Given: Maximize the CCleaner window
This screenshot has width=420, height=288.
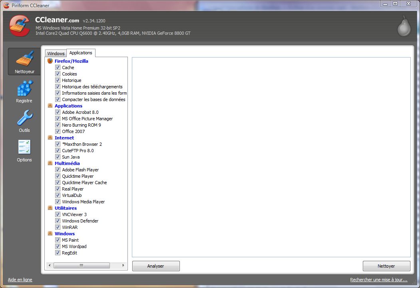Looking at the screenshot, I should (x=395, y=4).
